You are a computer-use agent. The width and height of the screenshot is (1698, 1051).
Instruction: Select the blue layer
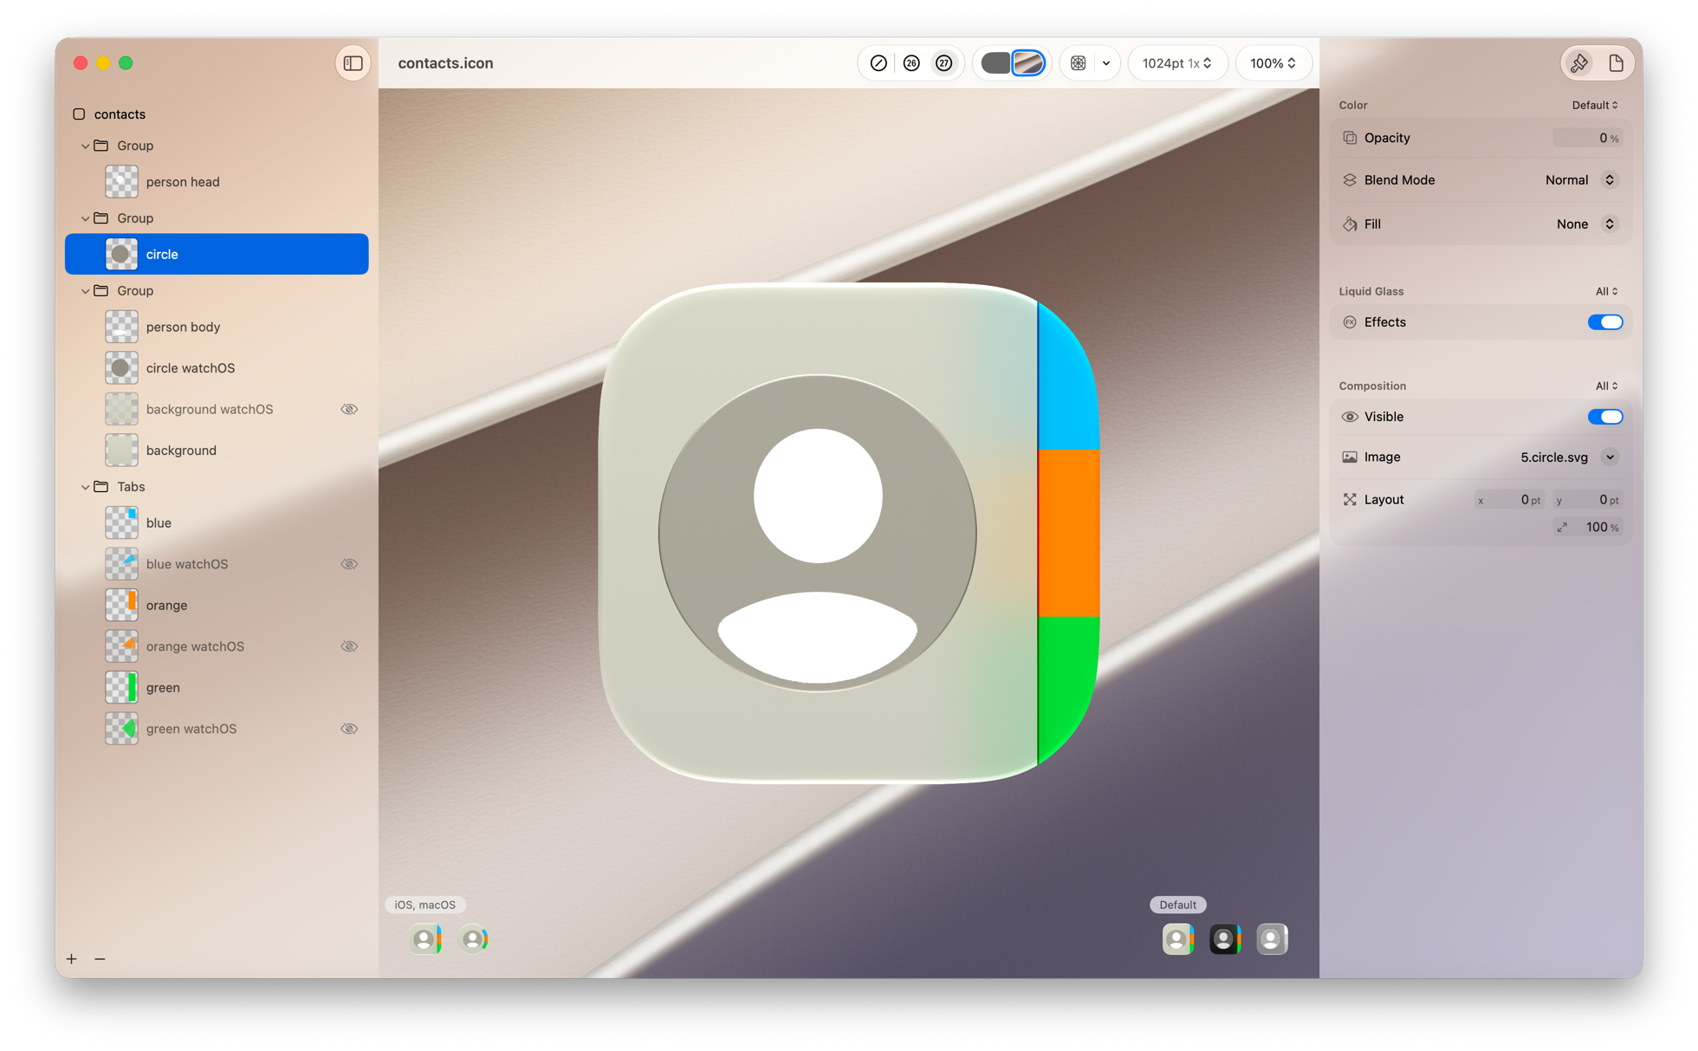[217, 522]
